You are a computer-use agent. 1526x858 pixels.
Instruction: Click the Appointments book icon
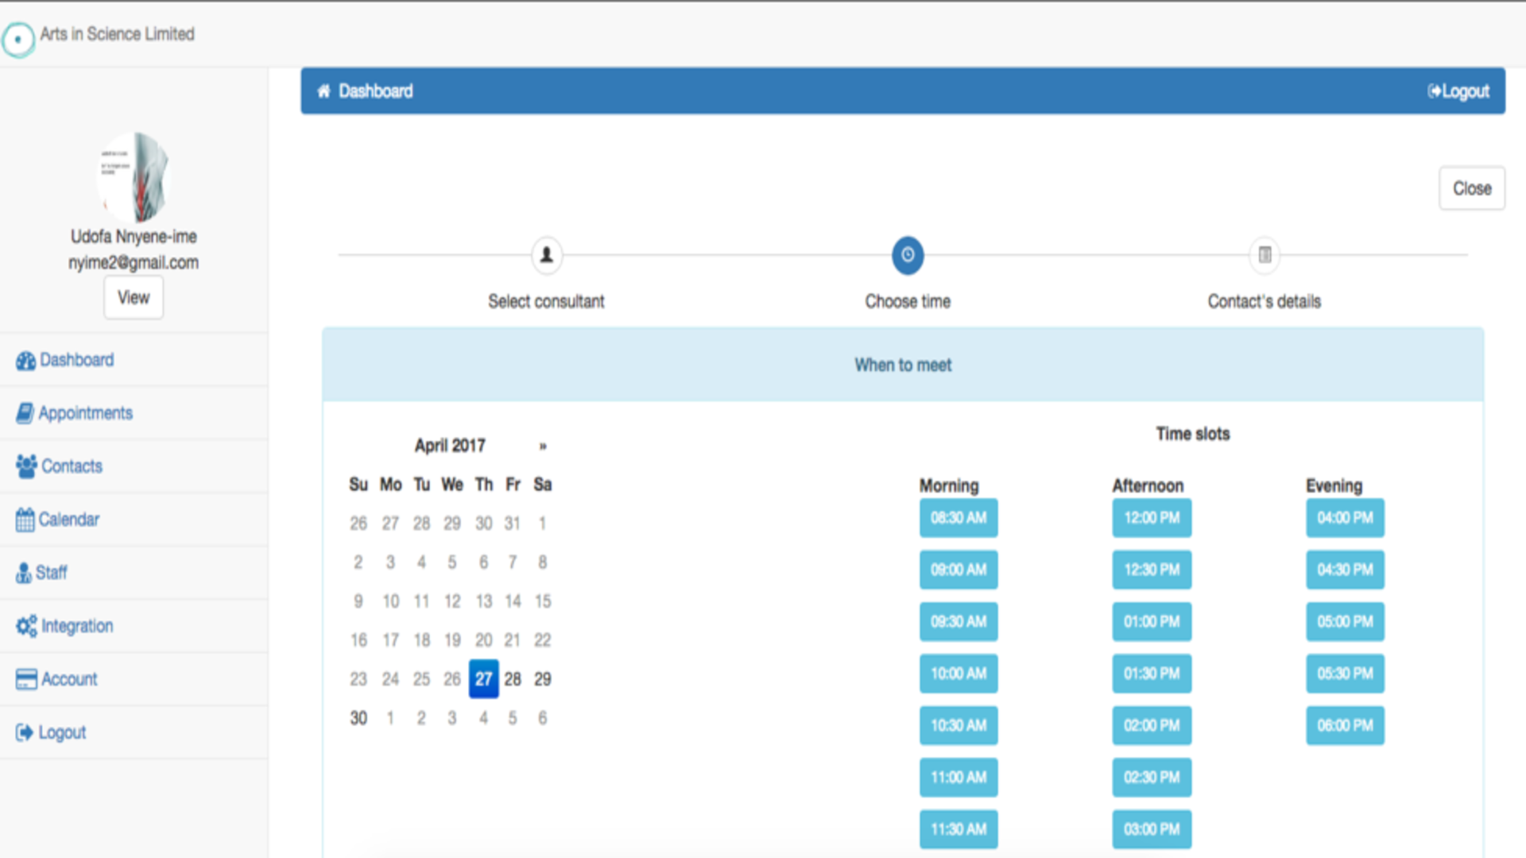[25, 413]
